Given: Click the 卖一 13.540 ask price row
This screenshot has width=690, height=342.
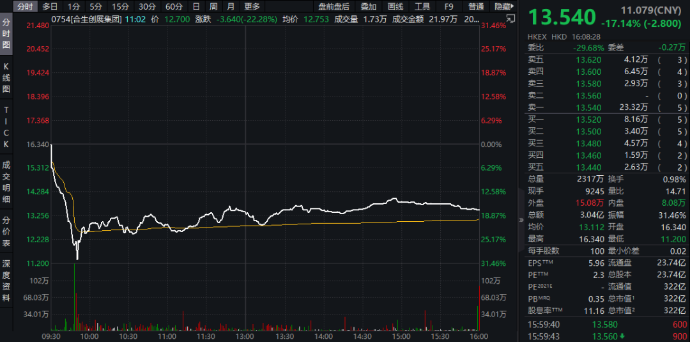Looking at the screenshot, I should (608, 107).
